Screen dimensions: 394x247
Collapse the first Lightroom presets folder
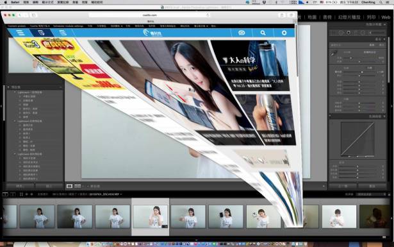15,92
